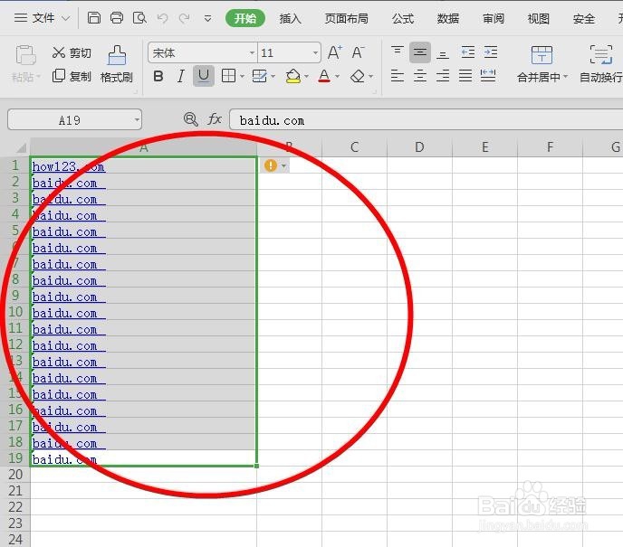
Task: Apply the red font color
Action: click(324, 76)
